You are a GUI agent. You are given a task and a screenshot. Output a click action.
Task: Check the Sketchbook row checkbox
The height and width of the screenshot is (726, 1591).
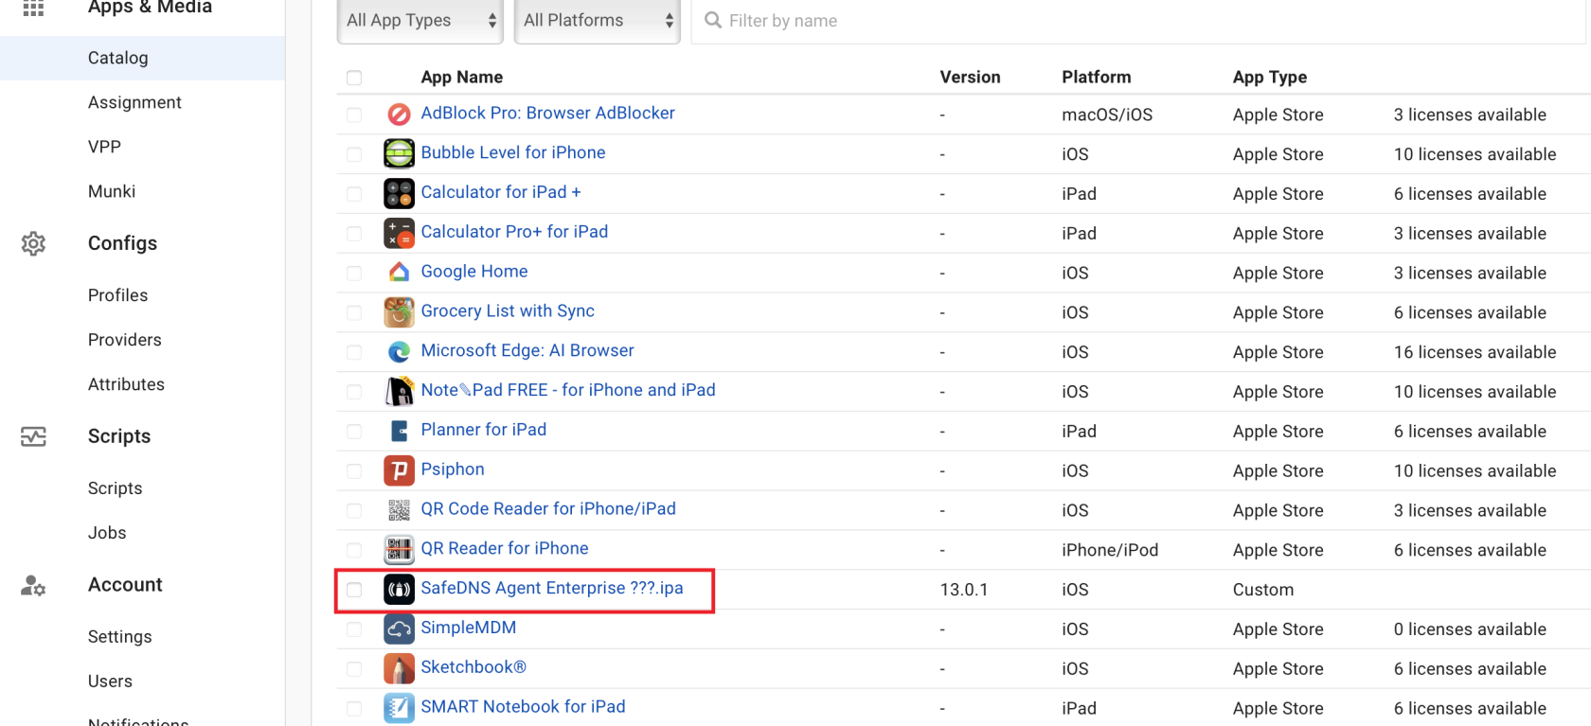[x=354, y=668]
